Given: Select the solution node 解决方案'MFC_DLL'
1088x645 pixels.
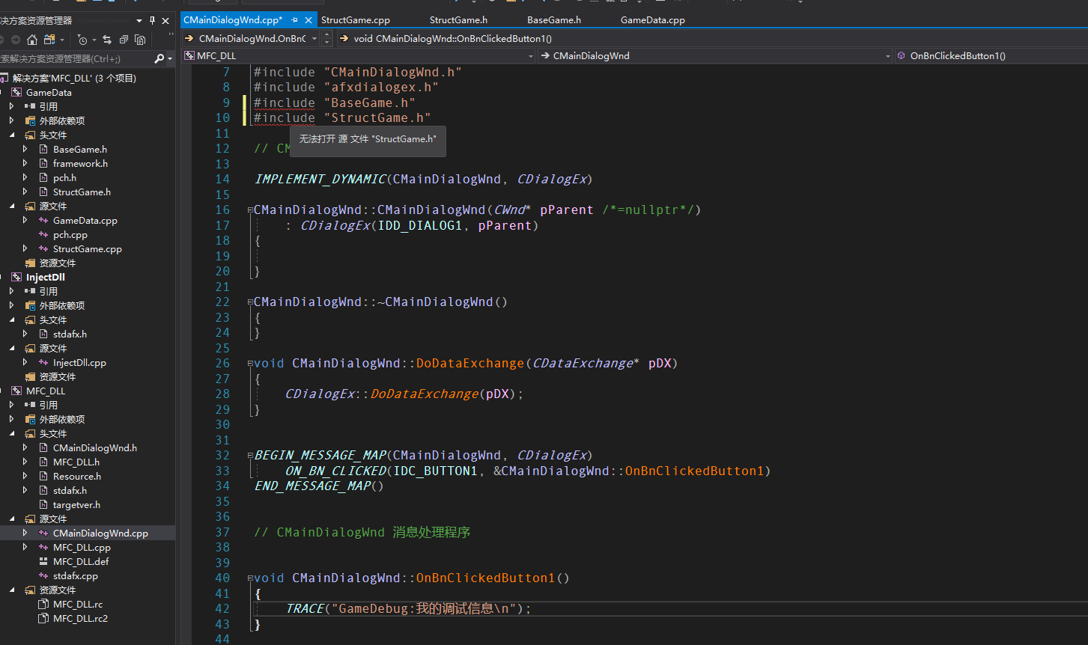Looking at the screenshot, I should click(x=74, y=79).
